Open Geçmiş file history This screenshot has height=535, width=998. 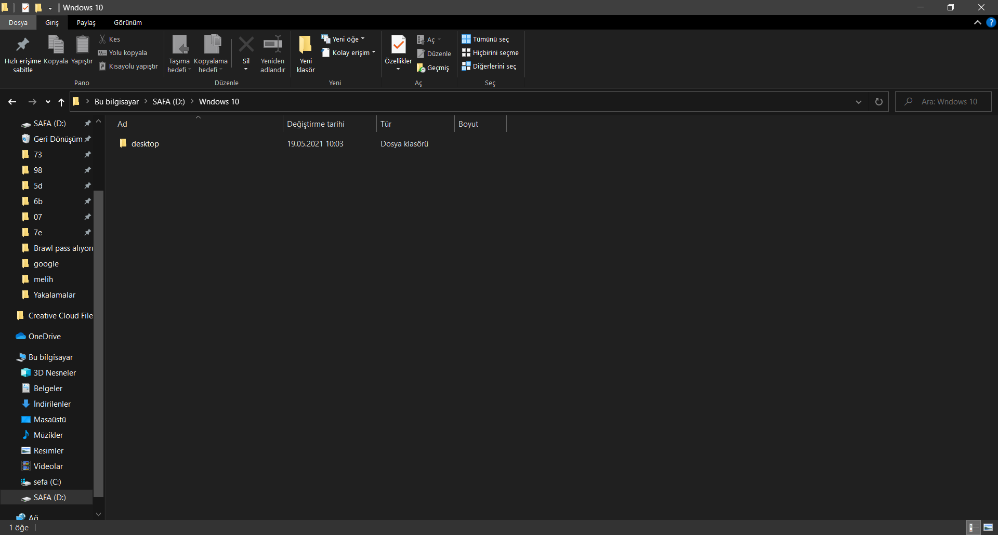coord(433,68)
